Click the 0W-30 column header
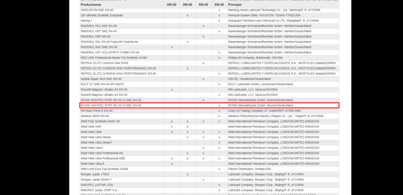The image size is (403, 195). (172, 5)
